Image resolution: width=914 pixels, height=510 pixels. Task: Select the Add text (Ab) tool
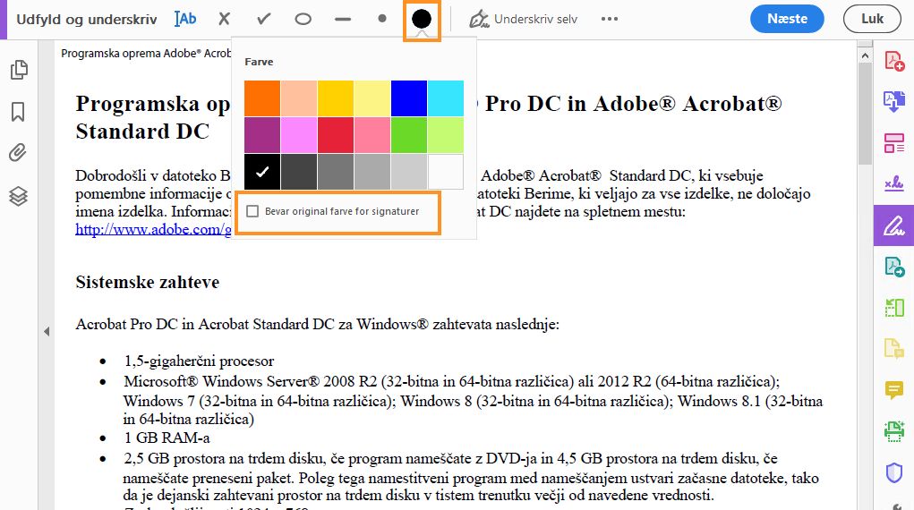tap(185, 19)
